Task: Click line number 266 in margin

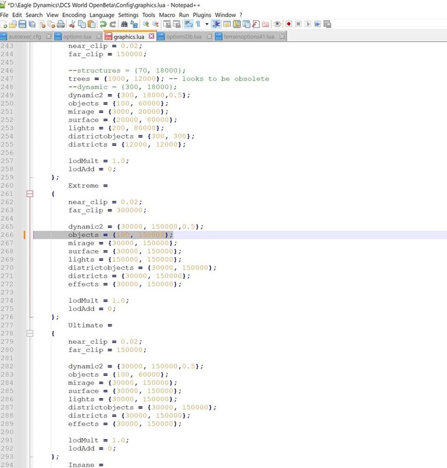Action: (x=7, y=235)
